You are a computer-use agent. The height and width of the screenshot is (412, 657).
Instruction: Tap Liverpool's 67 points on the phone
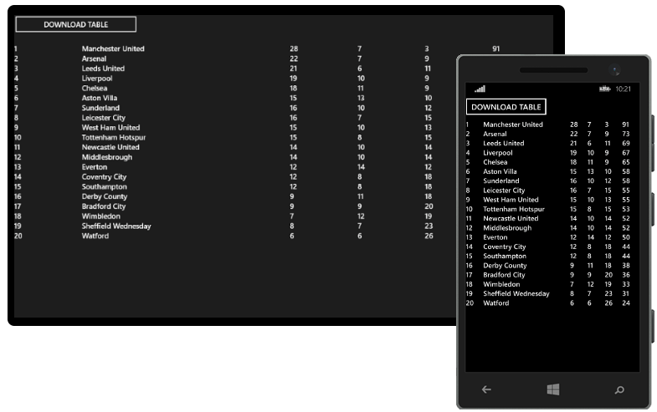pyautogui.click(x=625, y=153)
